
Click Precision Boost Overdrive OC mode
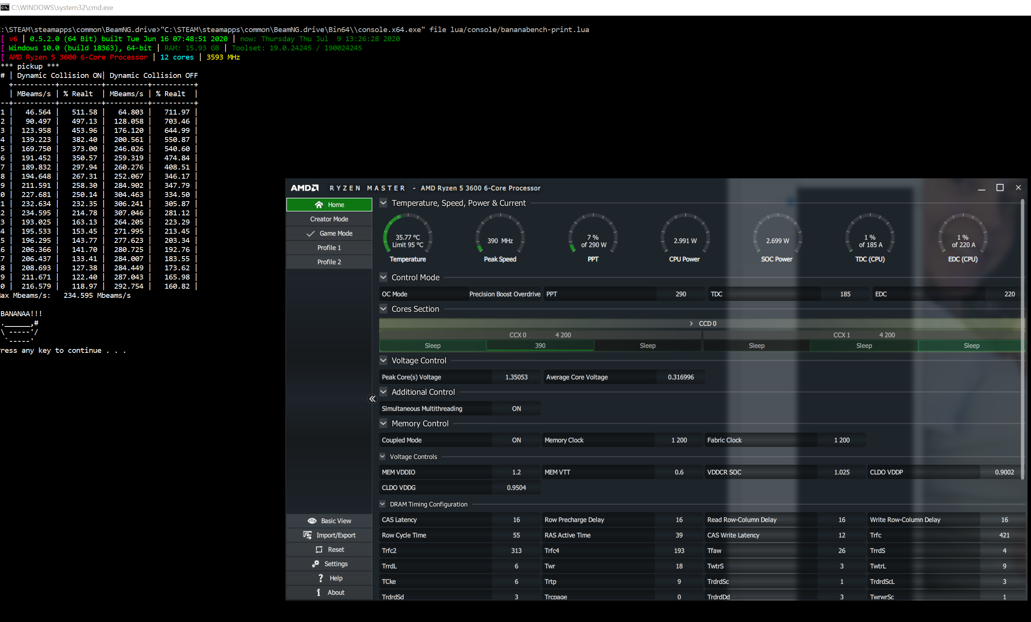coord(504,294)
